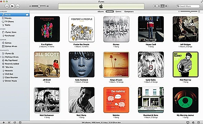Show the artwork viewer panel
Image resolution: width=203 pixels, height=124 pixels.
coord(20,122)
